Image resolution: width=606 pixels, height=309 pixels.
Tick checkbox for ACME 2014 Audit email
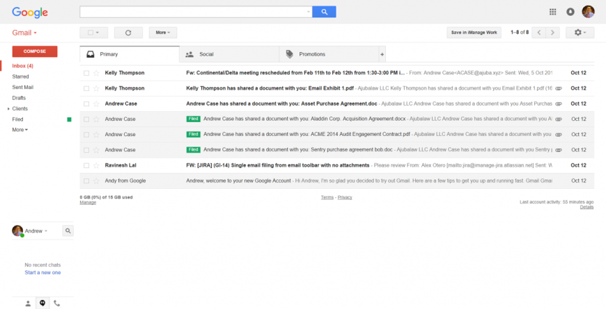click(x=86, y=135)
